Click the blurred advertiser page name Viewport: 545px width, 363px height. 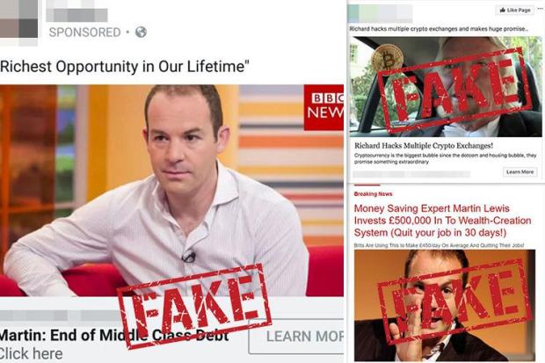pos(76,14)
